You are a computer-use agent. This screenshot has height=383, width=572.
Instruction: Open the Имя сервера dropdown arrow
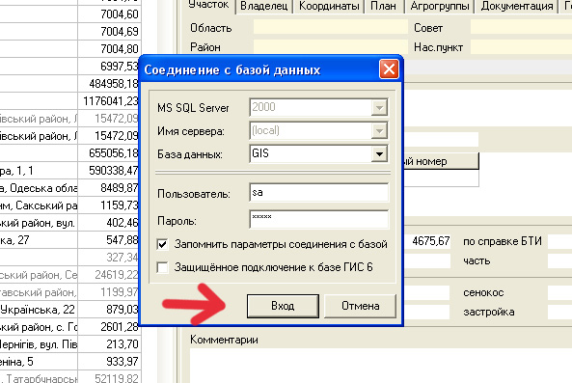pyautogui.click(x=379, y=131)
